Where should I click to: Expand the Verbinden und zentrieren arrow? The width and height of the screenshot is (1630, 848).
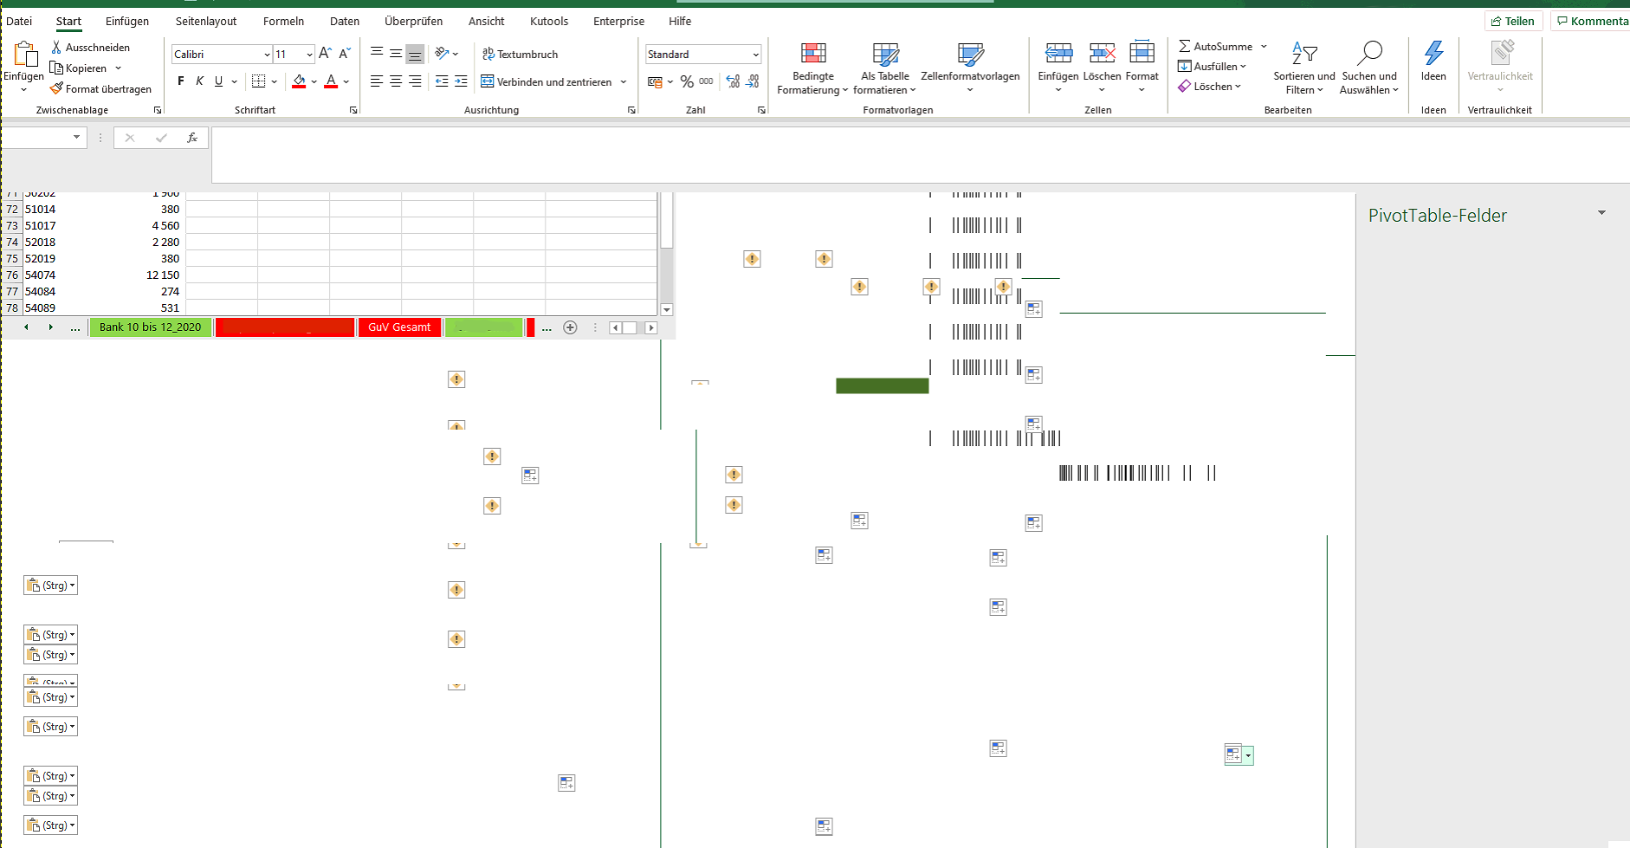click(624, 82)
